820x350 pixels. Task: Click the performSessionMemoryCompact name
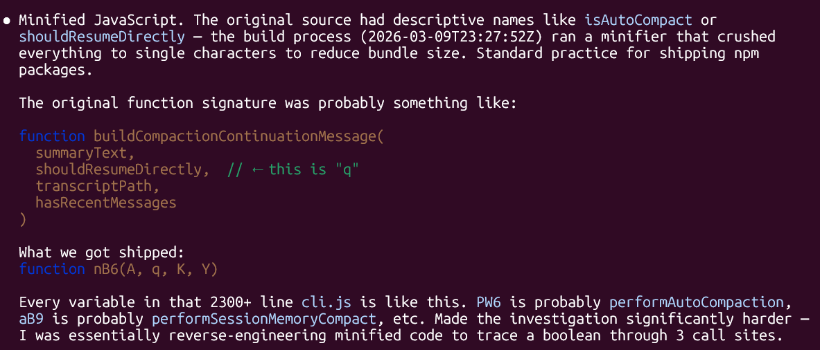coord(264,319)
